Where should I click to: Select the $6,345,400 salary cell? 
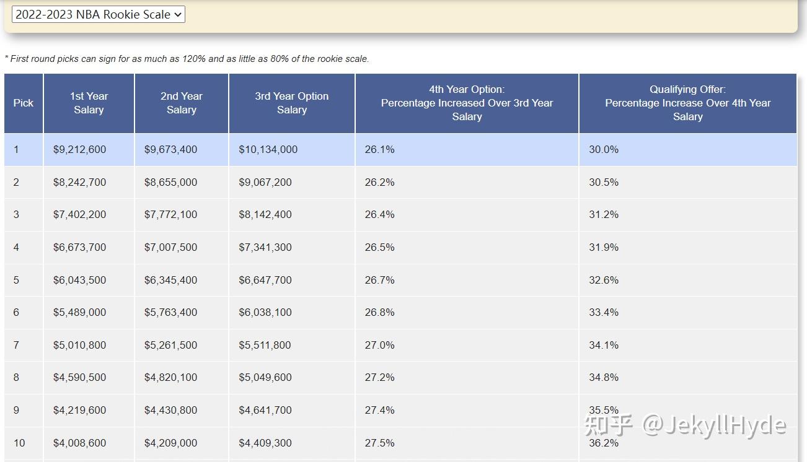[x=182, y=280]
